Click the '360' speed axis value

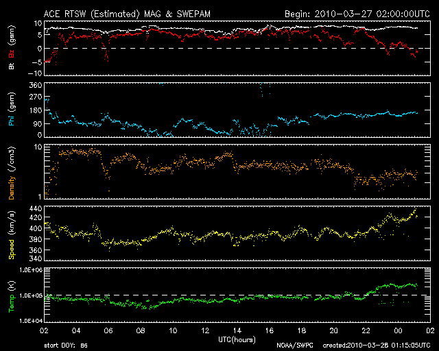(36, 250)
